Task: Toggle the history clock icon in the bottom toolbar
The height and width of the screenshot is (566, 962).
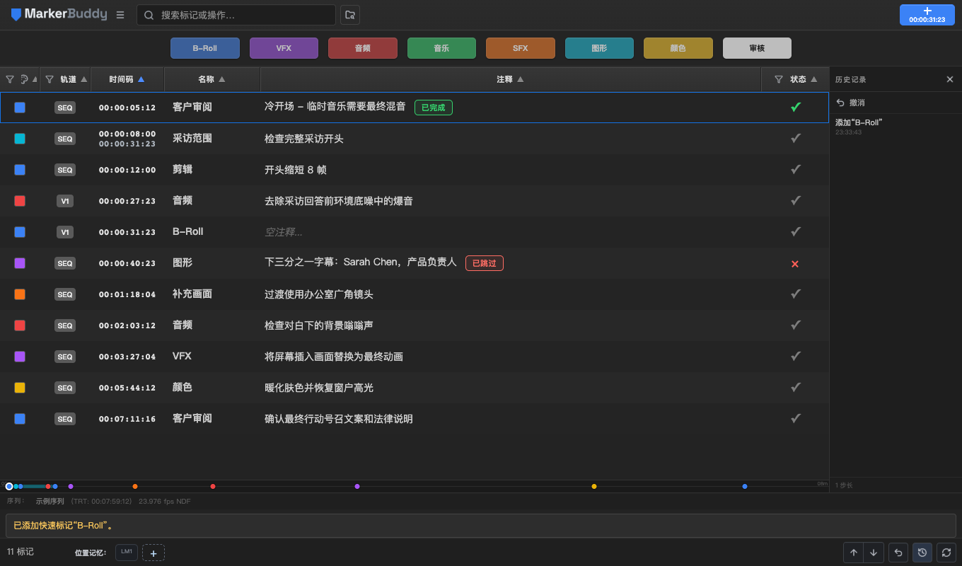Action: point(922,553)
